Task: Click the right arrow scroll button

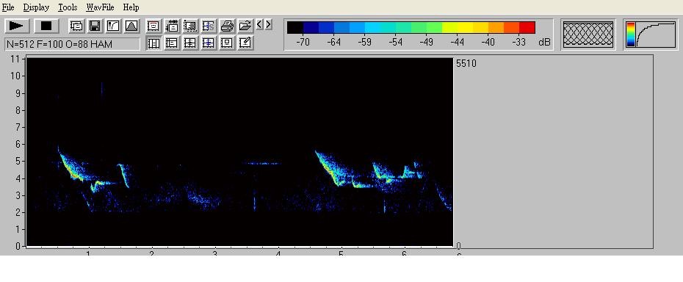Action: (268, 24)
